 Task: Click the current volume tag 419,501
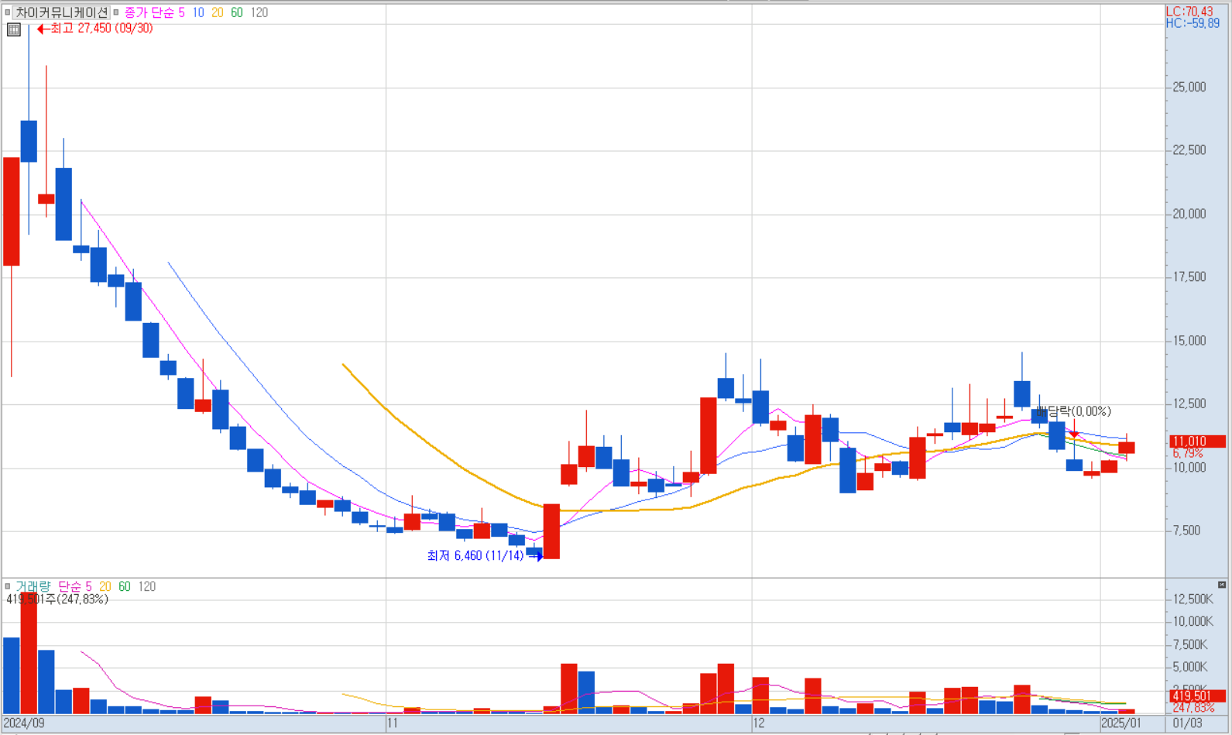coord(1197,696)
